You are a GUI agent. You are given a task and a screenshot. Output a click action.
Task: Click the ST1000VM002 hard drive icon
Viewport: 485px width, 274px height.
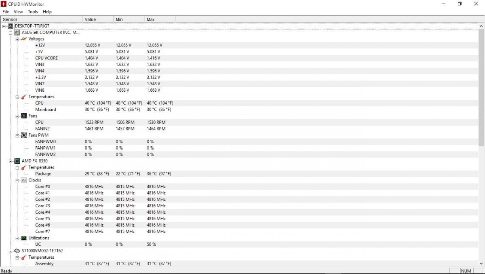(17, 251)
